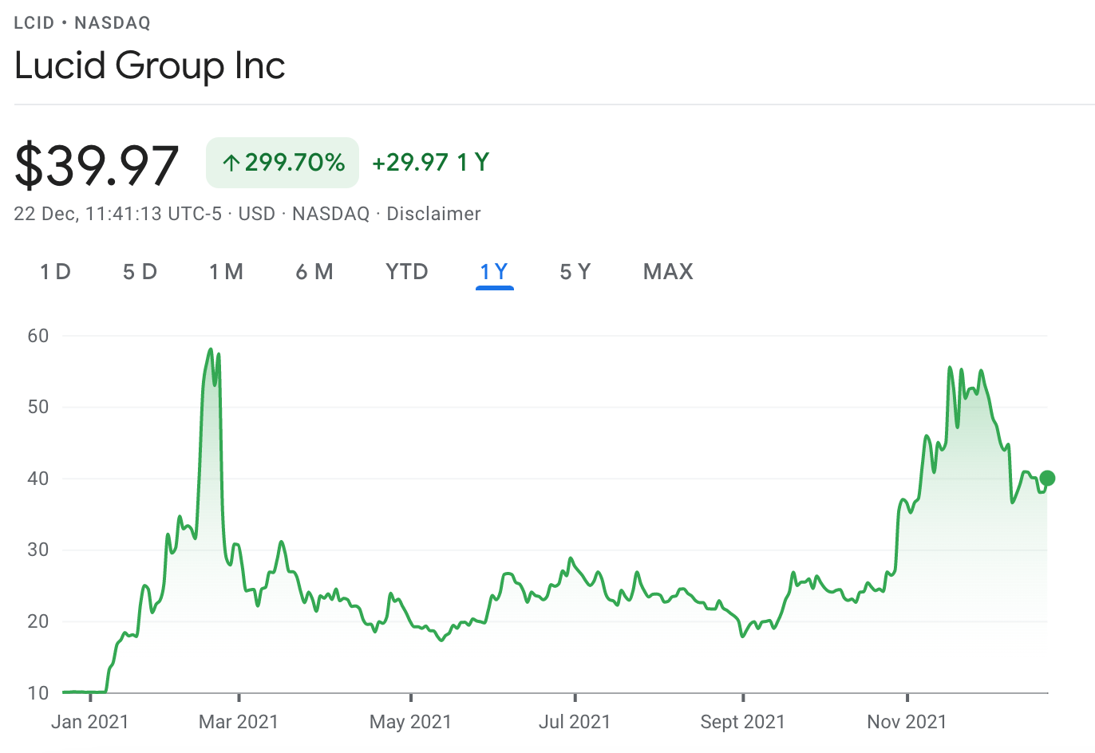Open the 1 M chart view
This screenshot has height=753, width=1095.
[x=226, y=272]
